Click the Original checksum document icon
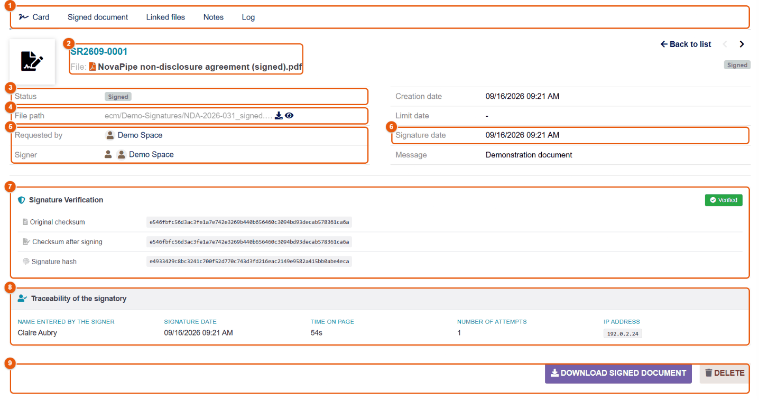Viewport: 759px width, 400px height. tap(25, 222)
